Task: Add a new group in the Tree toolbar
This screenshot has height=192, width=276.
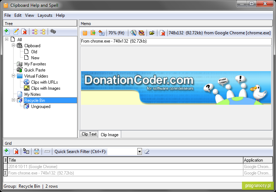Action: (7, 31)
